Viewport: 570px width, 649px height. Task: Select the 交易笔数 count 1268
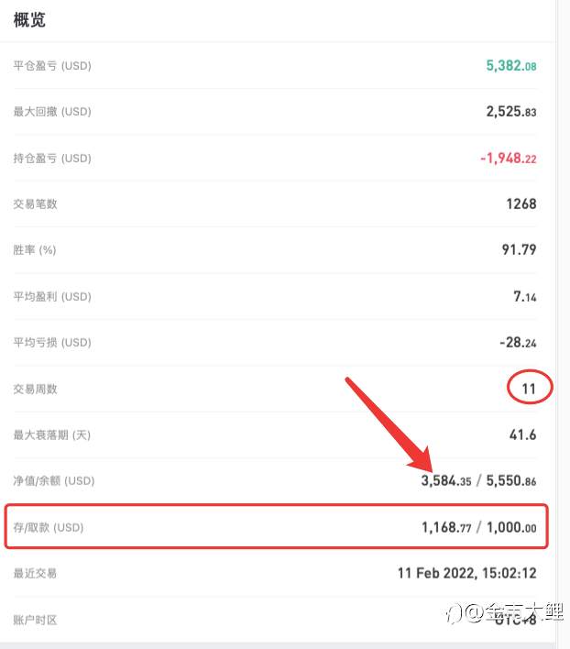521,203
